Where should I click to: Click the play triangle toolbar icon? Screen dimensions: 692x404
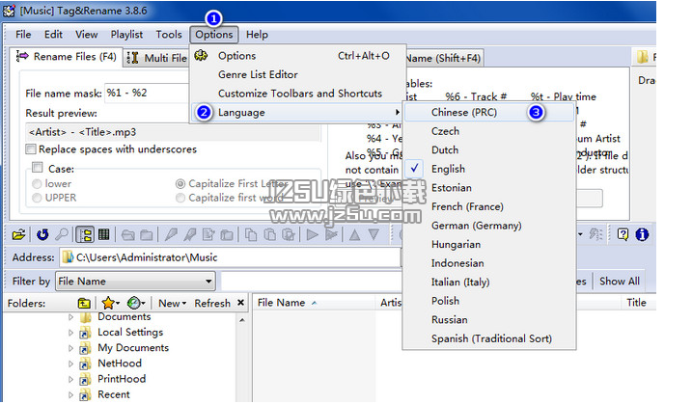[x=313, y=234]
